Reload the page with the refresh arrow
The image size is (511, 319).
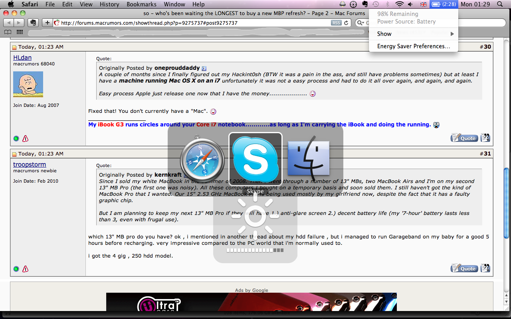(x=346, y=23)
